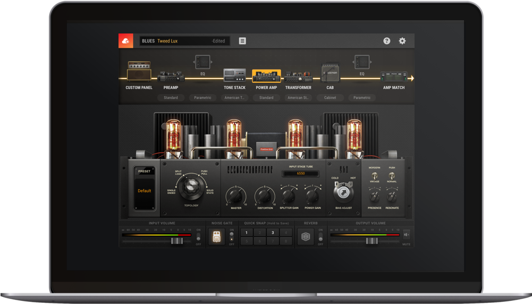532x304 pixels.
Task: Flip the Modern/Vintage toggle switch
Action: pos(375,175)
